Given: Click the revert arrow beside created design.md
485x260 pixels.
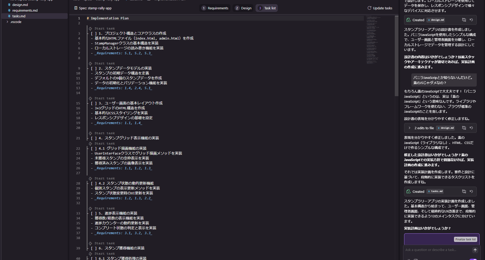Looking at the screenshot, I should click(x=471, y=20).
